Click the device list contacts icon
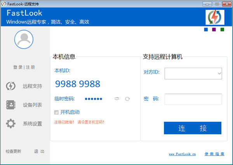 10,105
